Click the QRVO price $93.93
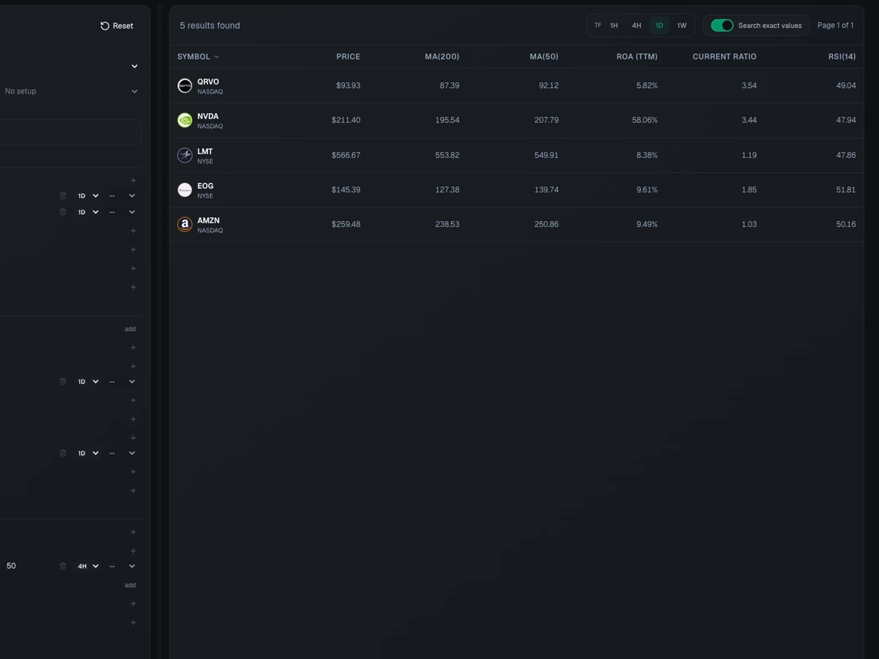879x659 pixels. 348,86
